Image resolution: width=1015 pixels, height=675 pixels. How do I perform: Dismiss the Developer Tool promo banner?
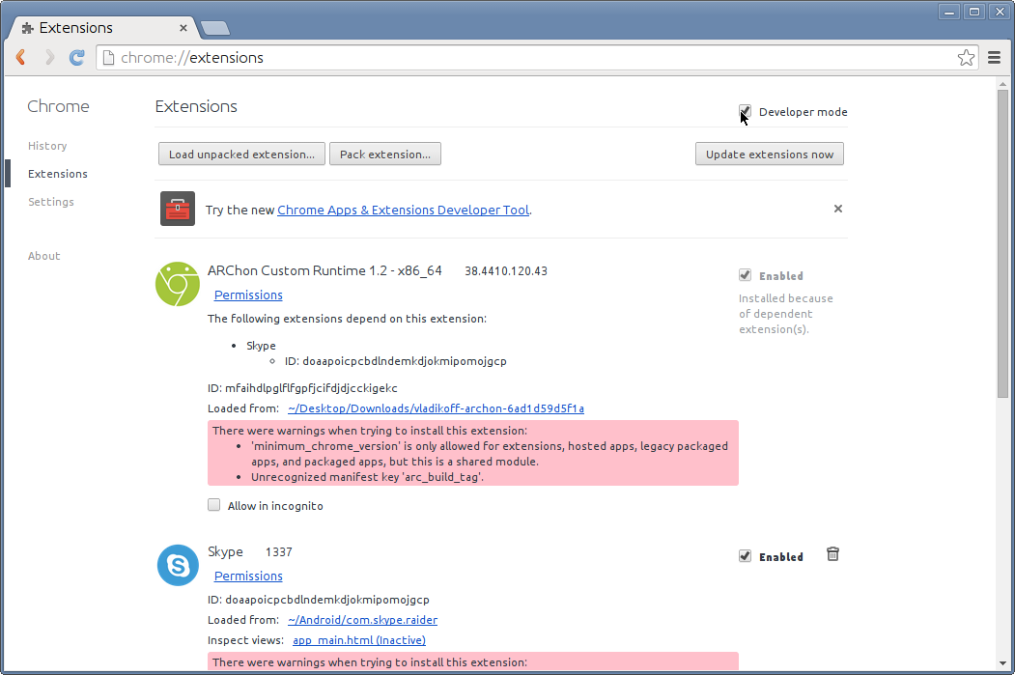(837, 209)
